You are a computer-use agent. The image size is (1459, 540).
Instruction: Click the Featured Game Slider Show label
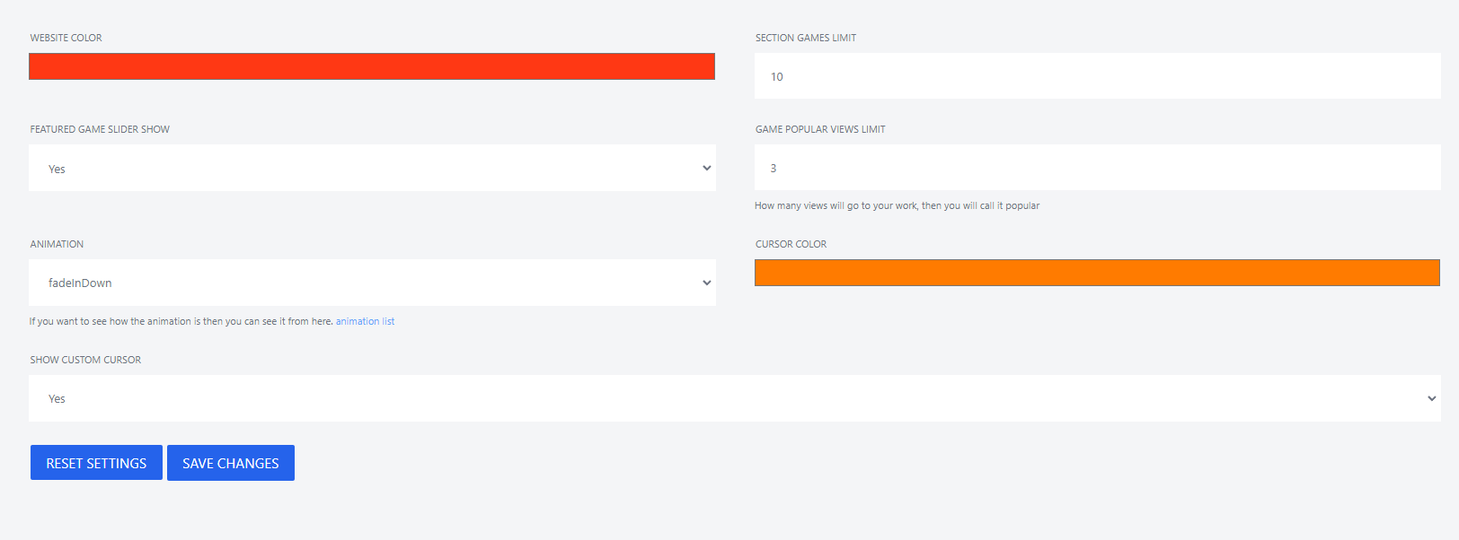tap(100, 129)
